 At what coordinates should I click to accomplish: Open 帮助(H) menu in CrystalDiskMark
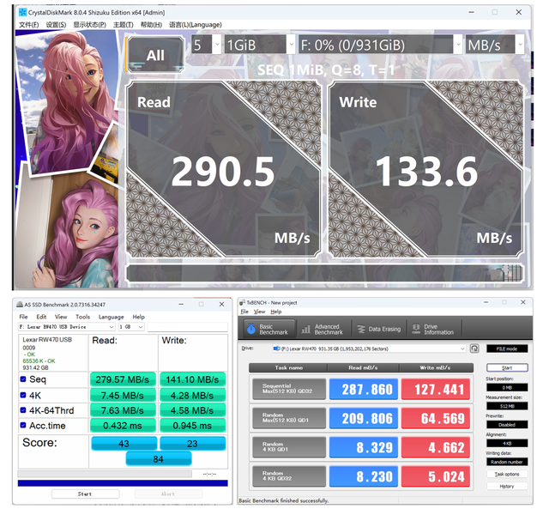point(151,25)
